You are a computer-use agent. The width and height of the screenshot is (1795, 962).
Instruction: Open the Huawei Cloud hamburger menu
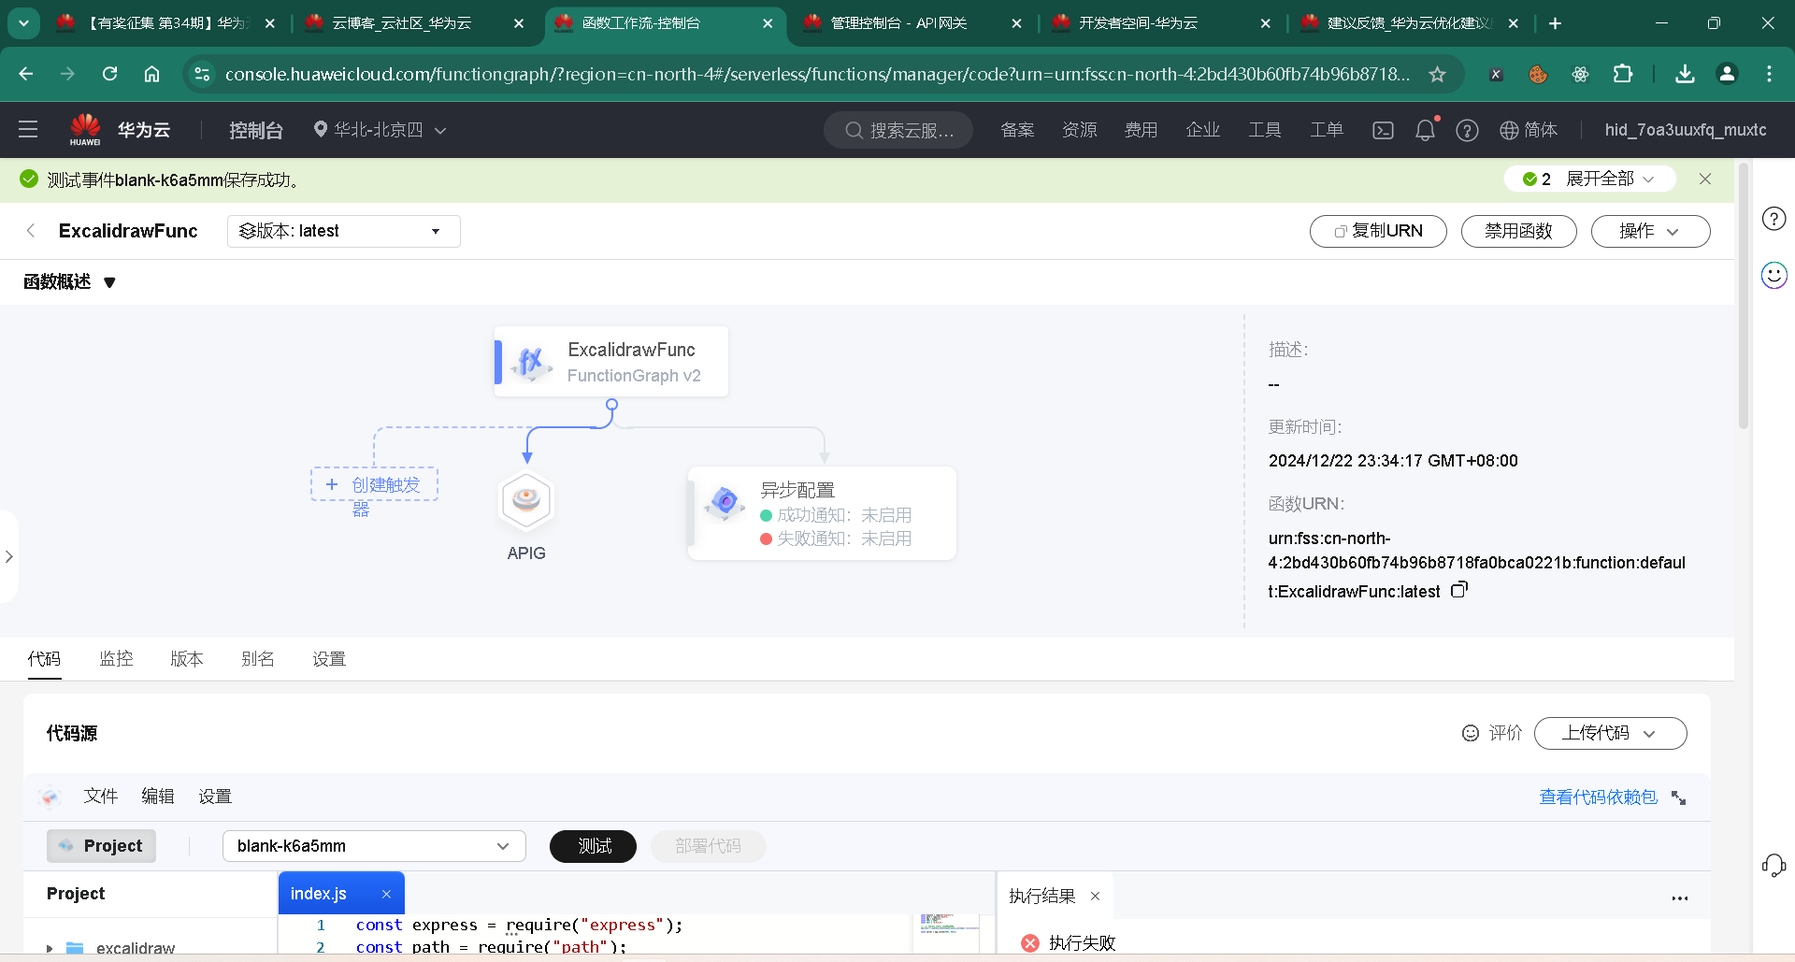point(28,130)
